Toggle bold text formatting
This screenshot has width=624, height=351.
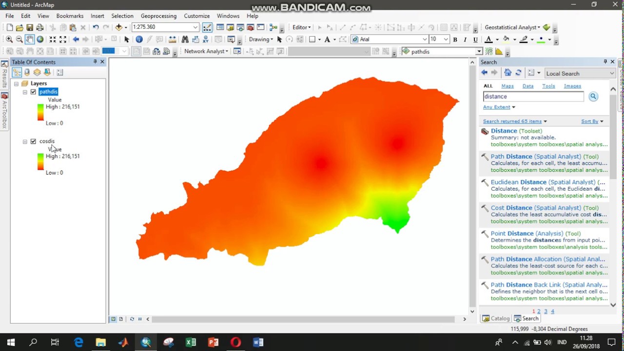click(x=455, y=39)
